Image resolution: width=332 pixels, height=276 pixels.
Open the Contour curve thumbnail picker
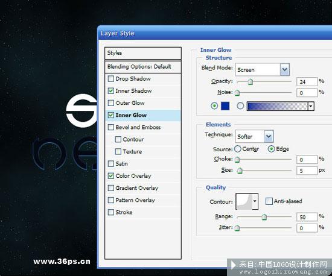[x=244, y=201]
